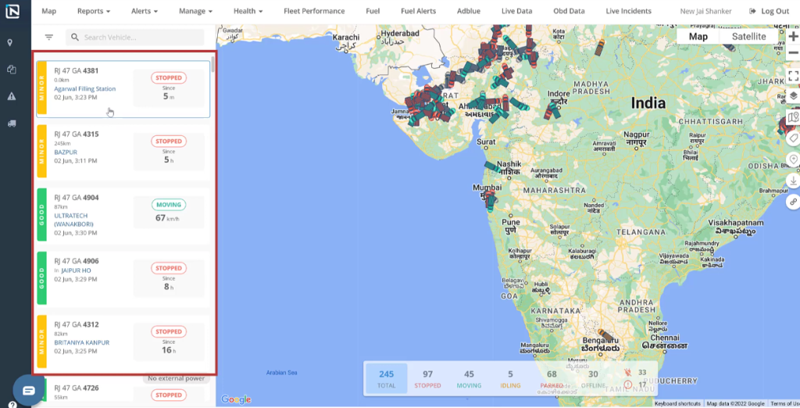Open Agarwal Filling Station location link
Image resolution: width=800 pixels, height=408 pixels.
point(84,89)
